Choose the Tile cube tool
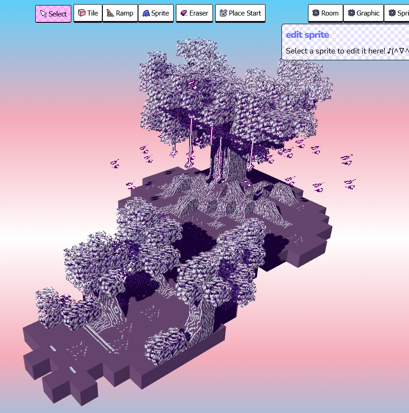 click(x=88, y=13)
